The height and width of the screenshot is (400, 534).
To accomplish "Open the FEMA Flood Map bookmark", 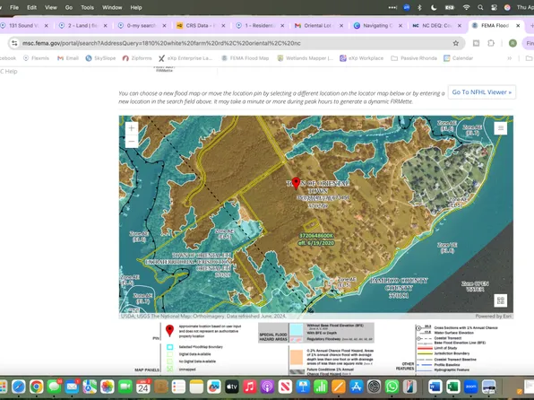I will tap(245, 58).
